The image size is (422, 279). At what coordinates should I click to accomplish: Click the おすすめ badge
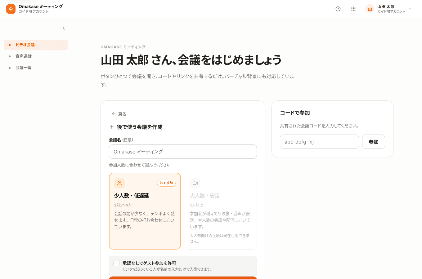tap(166, 183)
